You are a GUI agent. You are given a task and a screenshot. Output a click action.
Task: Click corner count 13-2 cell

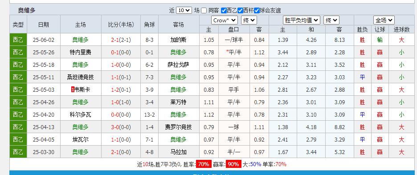pos(149,114)
